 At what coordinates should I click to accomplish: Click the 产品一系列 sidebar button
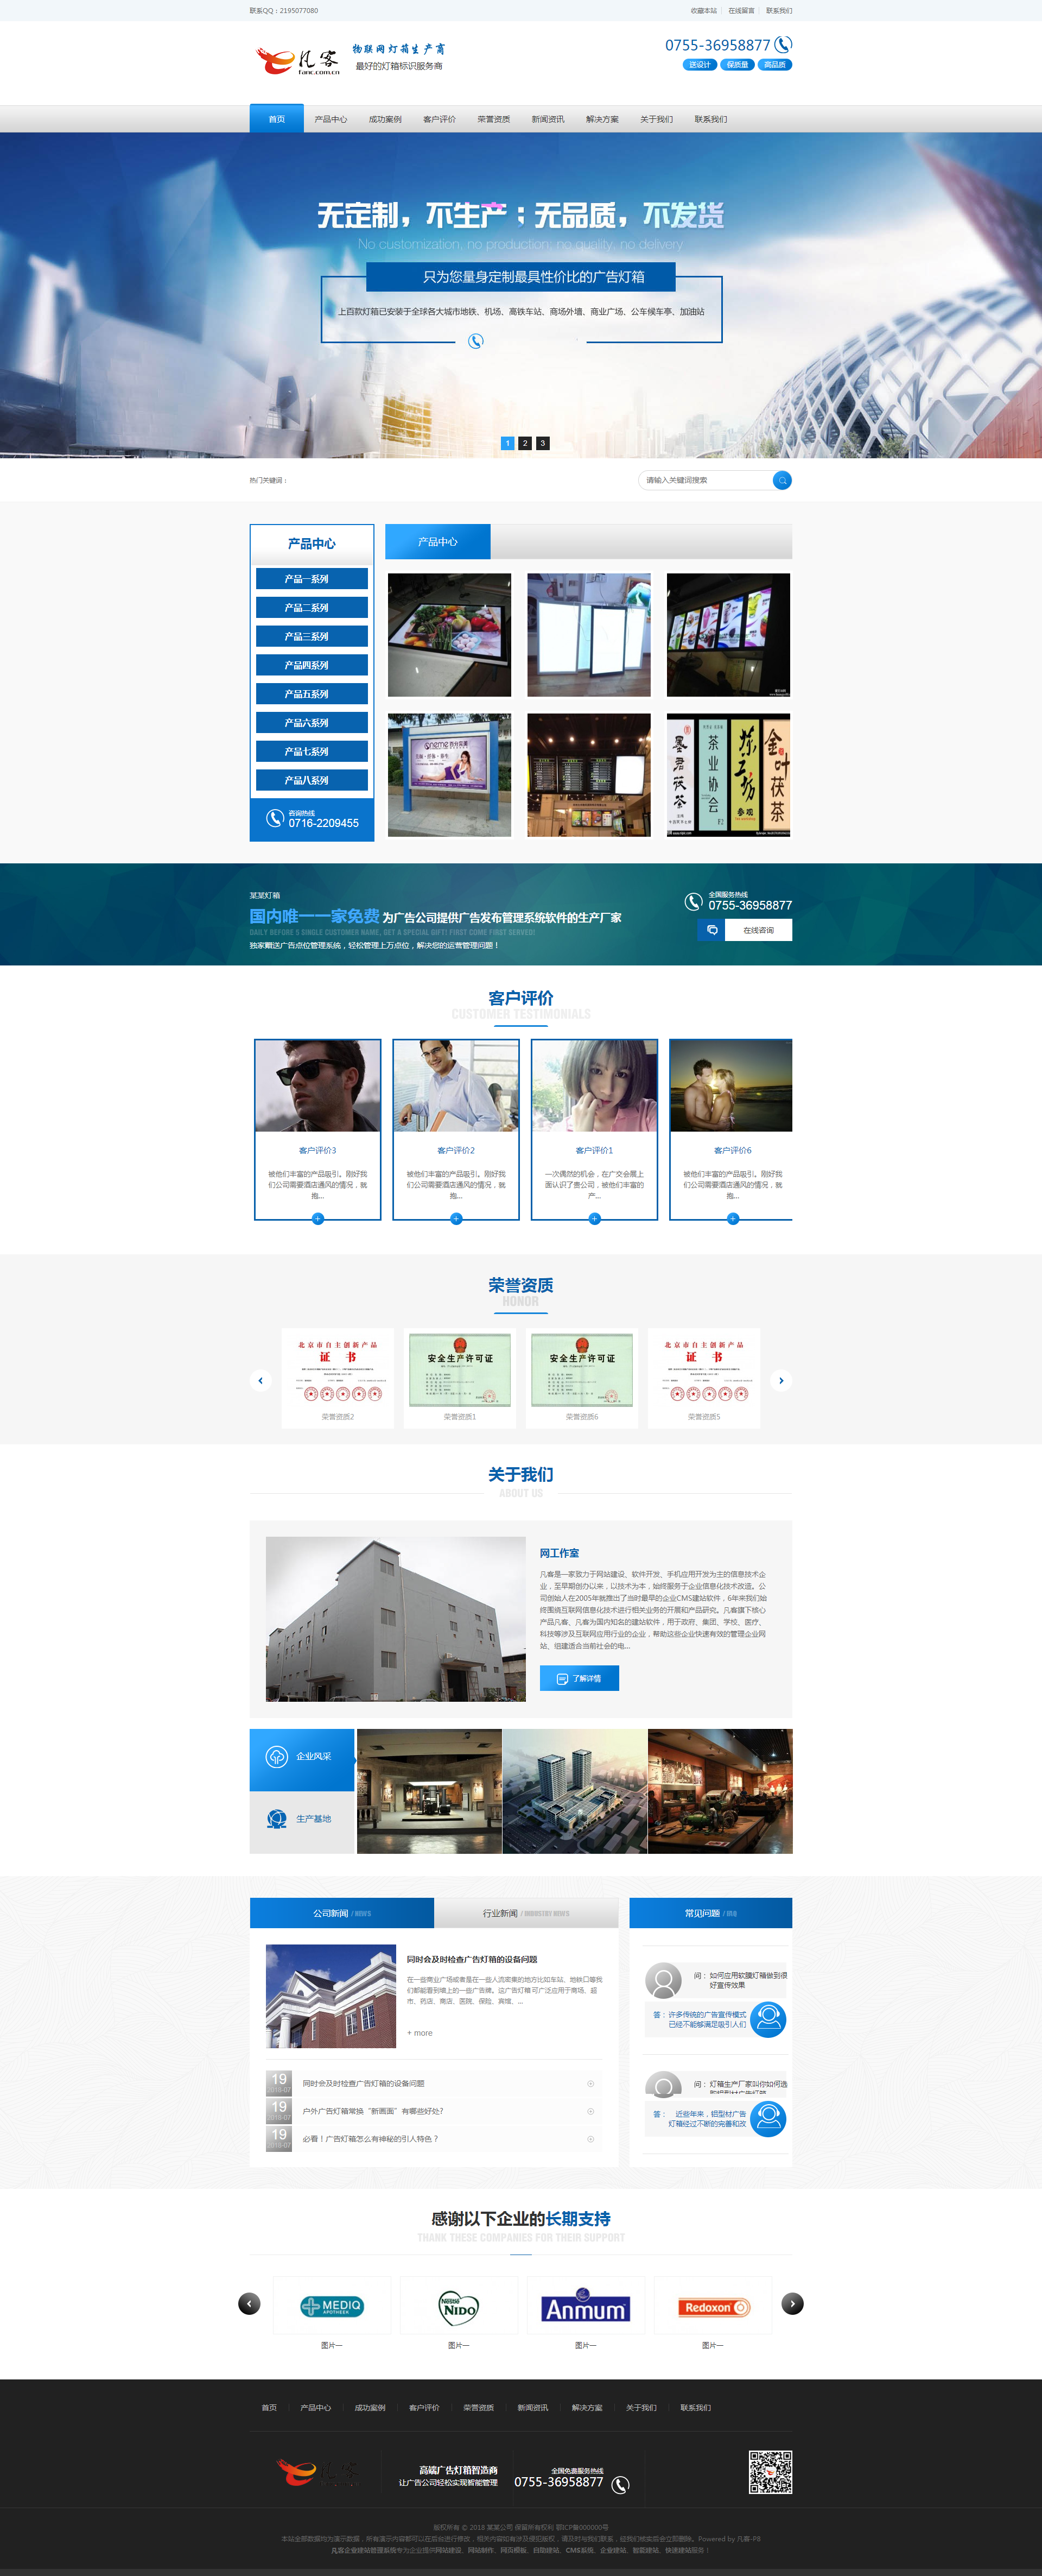pyautogui.click(x=312, y=579)
